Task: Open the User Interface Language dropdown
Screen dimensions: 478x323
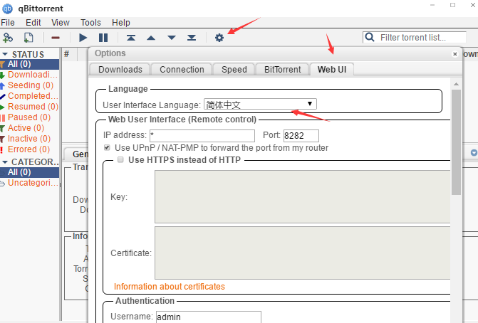Action: click(x=260, y=104)
